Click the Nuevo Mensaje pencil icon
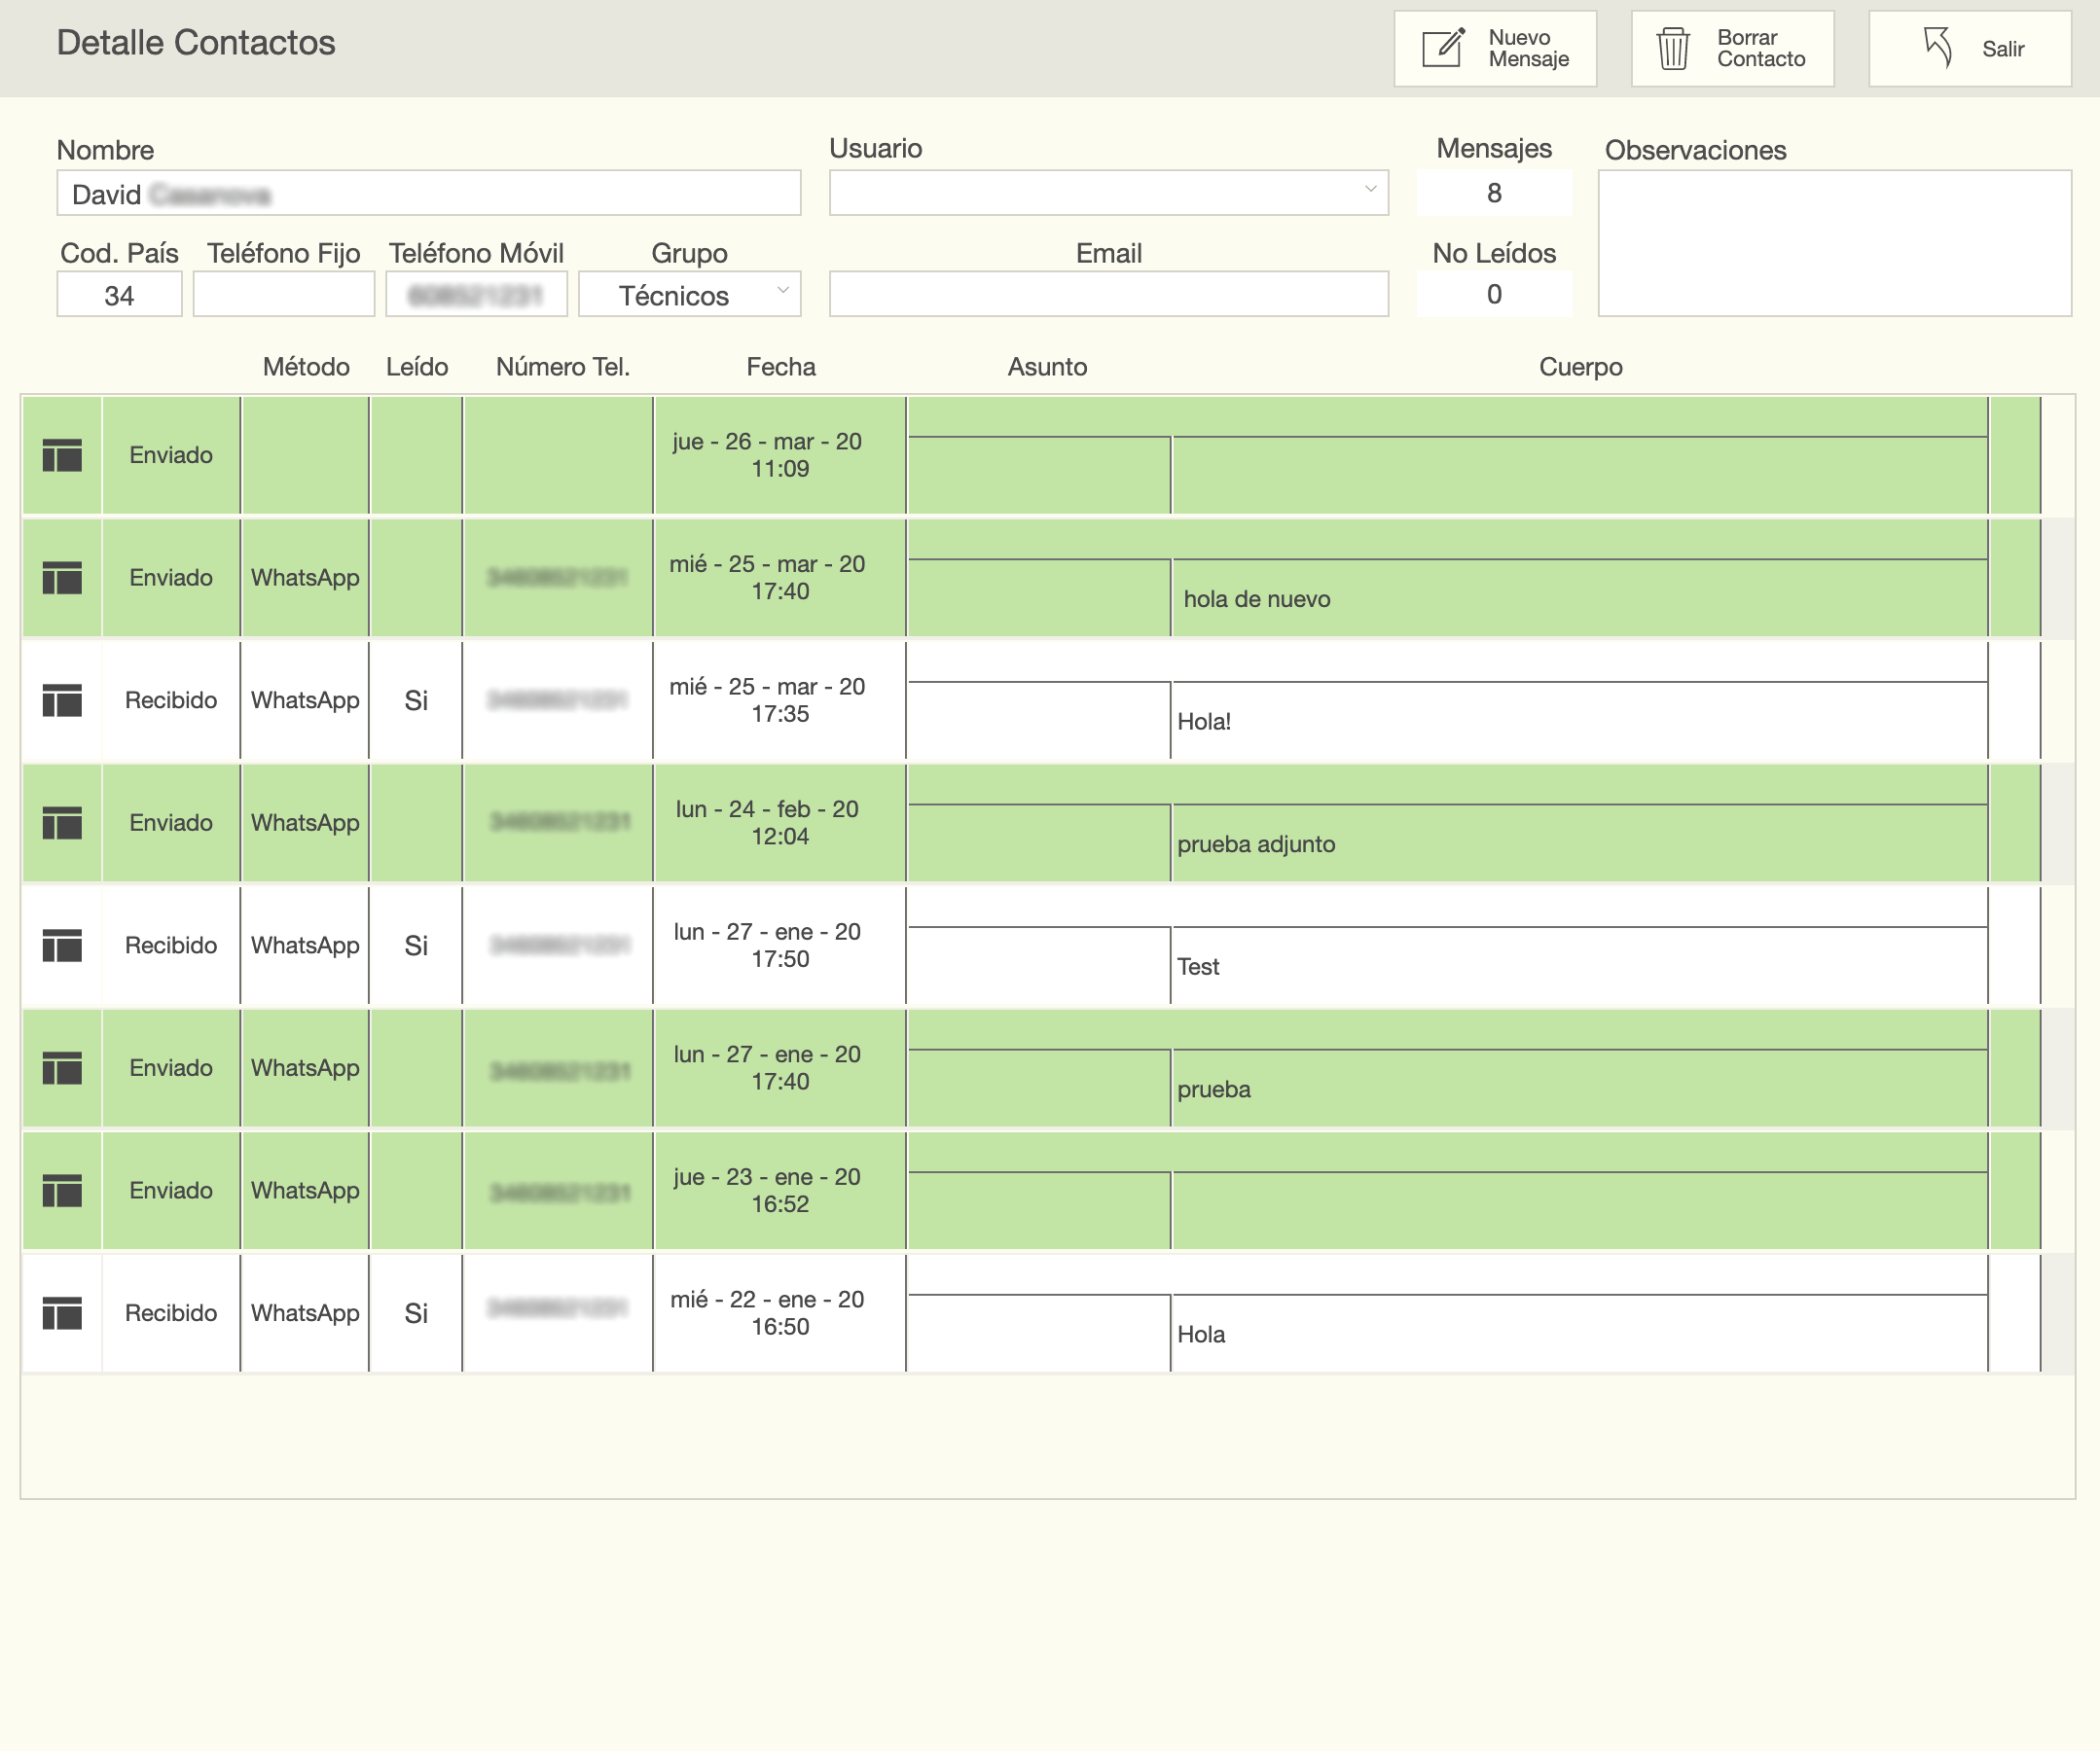Image resolution: width=2100 pixels, height=1751 pixels. (x=1443, y=48)
